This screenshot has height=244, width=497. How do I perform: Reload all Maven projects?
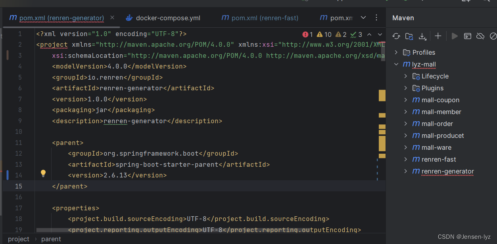(396, 36)
